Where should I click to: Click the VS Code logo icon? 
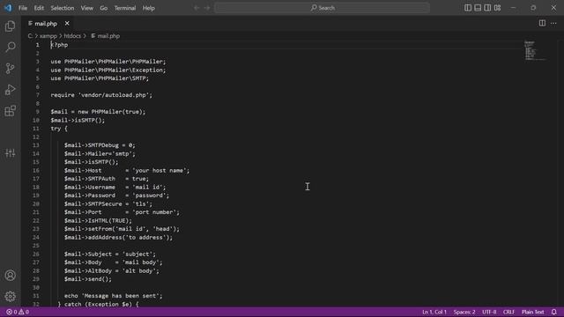pyautogui.click(x=8, y=8)
